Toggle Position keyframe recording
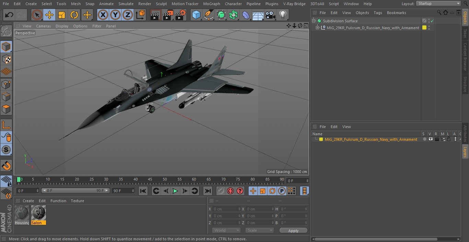The image size is (469, 242). (x=253, y=191)
